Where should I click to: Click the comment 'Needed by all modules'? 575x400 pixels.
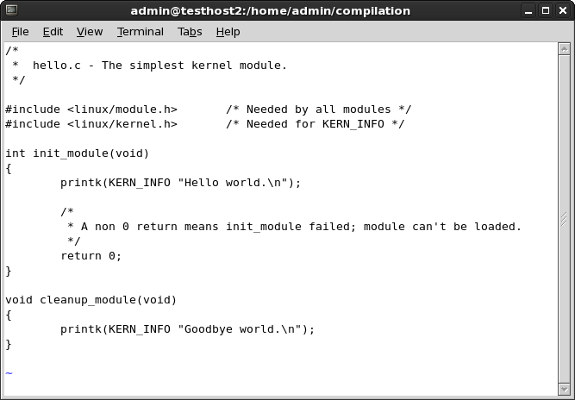(319, 109)
